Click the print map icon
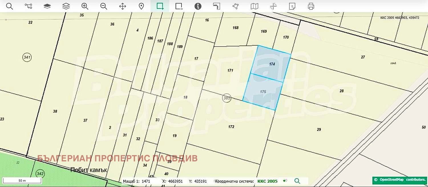The width and height of the screenshot is (428, 187). [311, 6]
